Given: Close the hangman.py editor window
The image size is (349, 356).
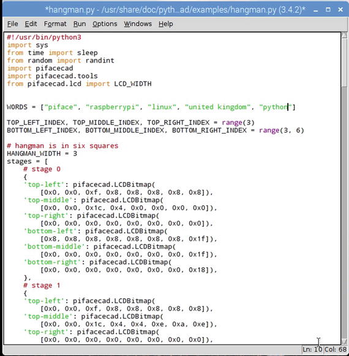Looking at the screenshot, I should coord(340,10).
